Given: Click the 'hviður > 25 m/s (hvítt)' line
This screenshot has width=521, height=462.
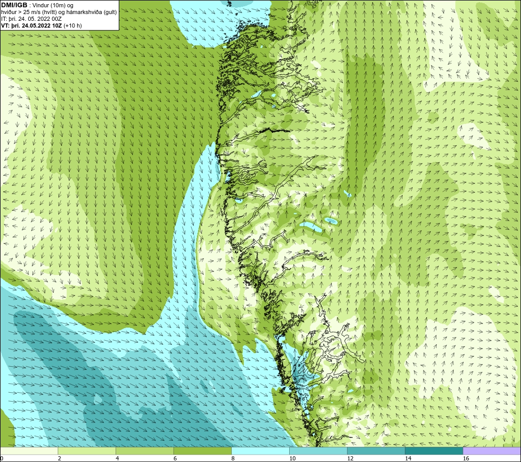Looking at the screenshot, I should click(59, 12).
